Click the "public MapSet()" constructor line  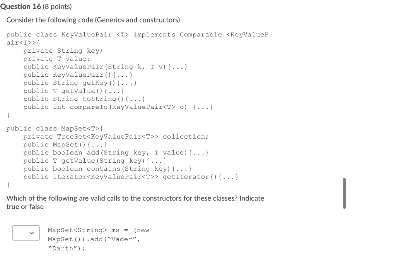(x=65, y=145)
